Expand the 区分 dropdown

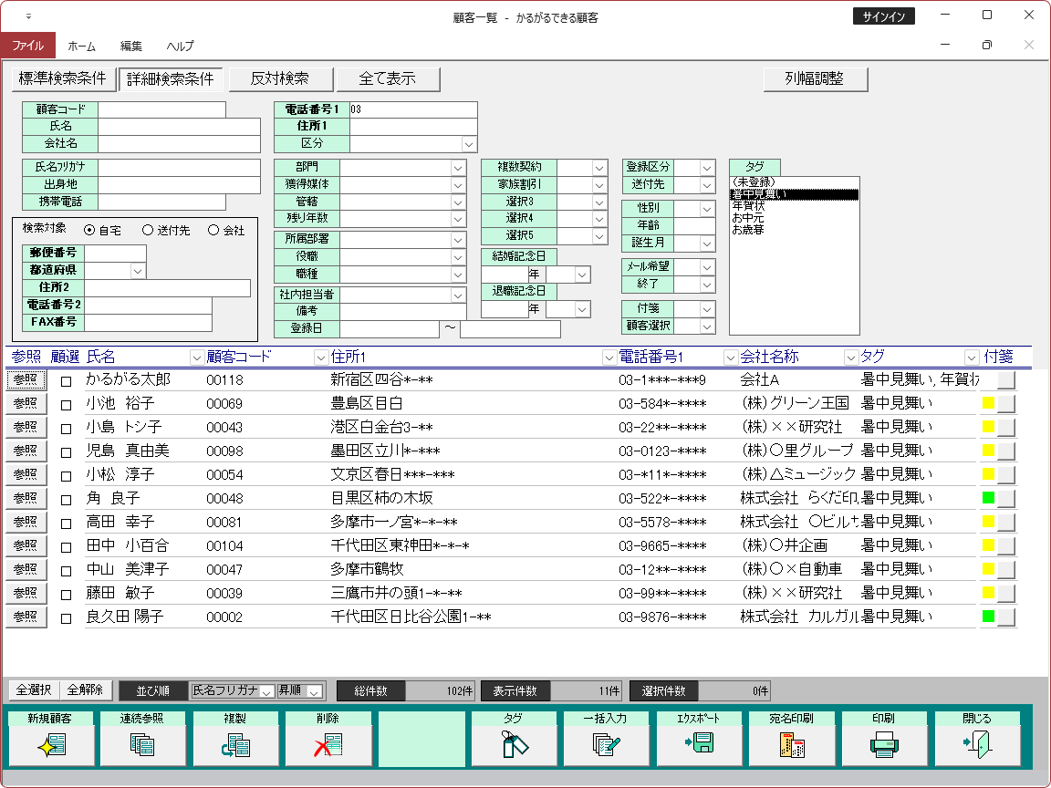(x=468, y=144)
